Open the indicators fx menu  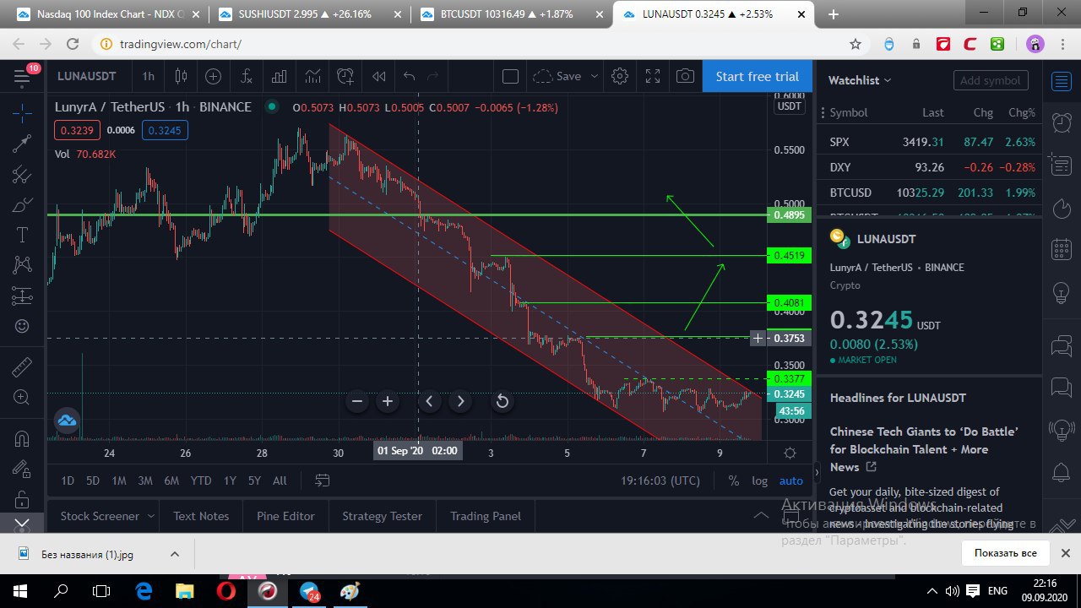pyautogui.click(x=246, y=76)
